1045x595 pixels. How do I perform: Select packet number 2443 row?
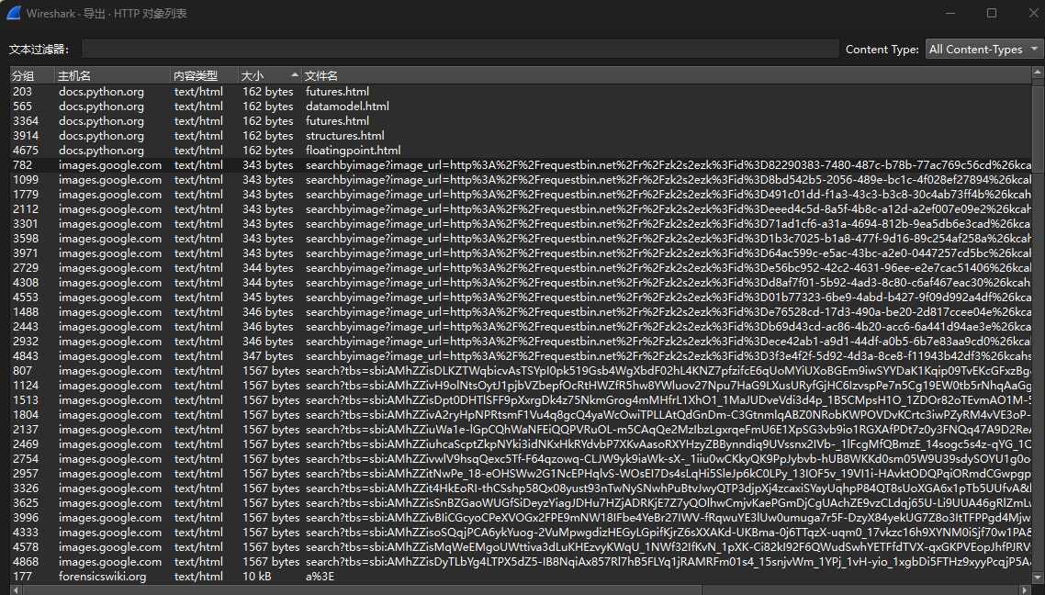(x=521, y=327)
